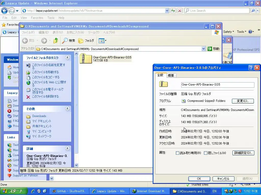261x195 pixels.
Task: Click 変更(C)... button to change program
Action: coord(243,101)
